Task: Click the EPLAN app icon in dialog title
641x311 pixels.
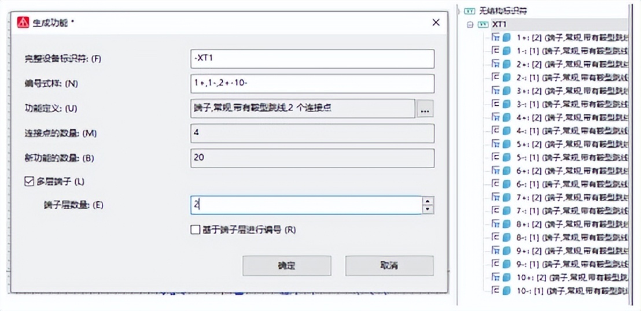Action: coord(23,22)
